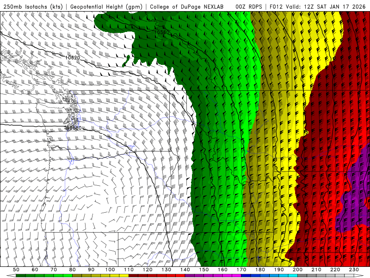Screen dimensions: 370x278
Task: Click the 130 value on the color scale
Action: coord(166,270)
